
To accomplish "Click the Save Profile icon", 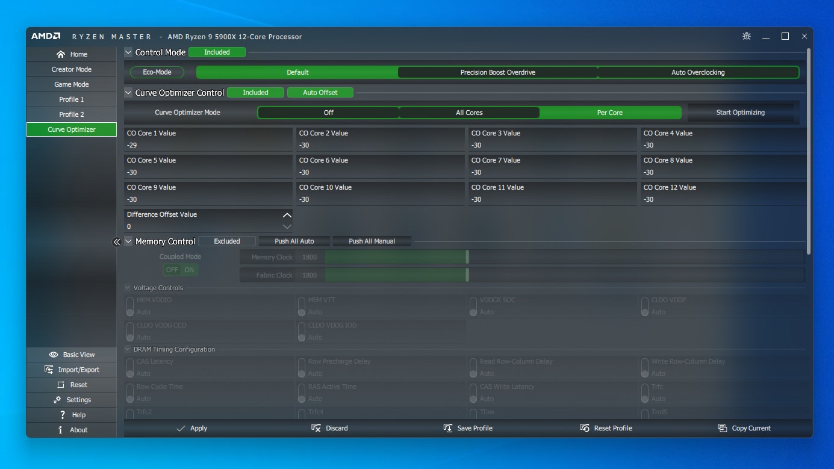I will click(x=448, y=428).
